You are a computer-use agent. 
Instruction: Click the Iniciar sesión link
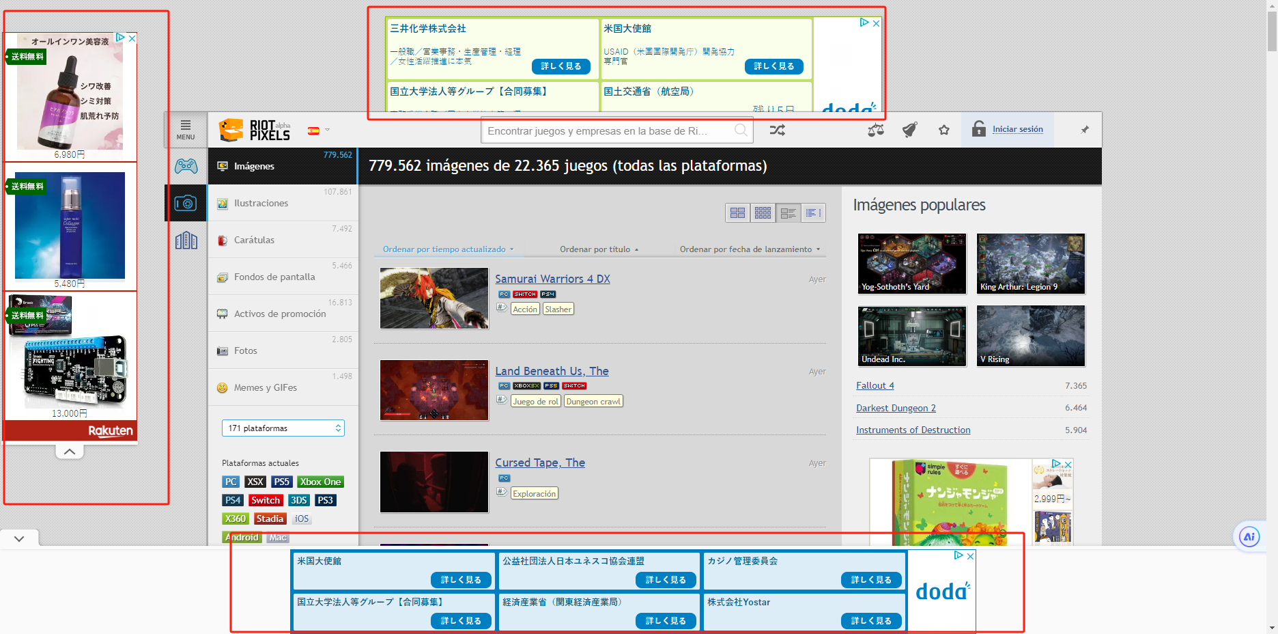coord(1017,129)
